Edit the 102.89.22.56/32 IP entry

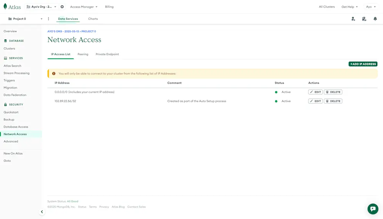click(x=315, y=101)
